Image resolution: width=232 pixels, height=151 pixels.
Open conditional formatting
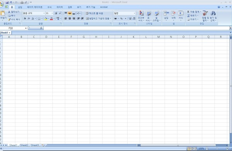(141, 16)
